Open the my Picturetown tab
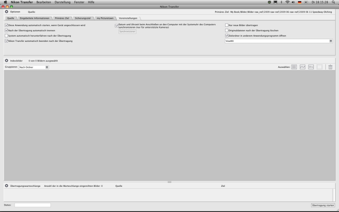 click(x=105, y=18)
